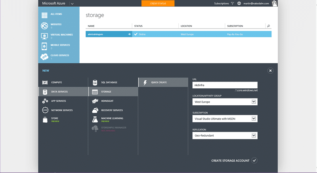Click the Data Services icon
The image size is (317, 173).
45,92
